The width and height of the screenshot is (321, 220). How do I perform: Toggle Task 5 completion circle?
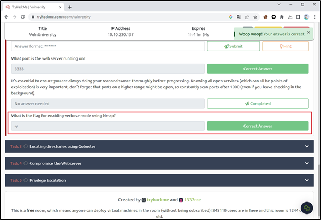26,180
